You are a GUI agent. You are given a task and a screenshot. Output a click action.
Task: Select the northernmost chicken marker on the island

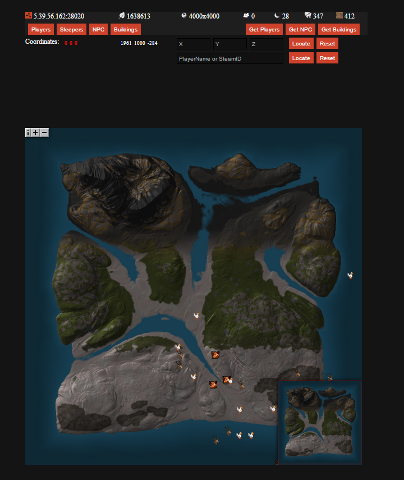196,316
